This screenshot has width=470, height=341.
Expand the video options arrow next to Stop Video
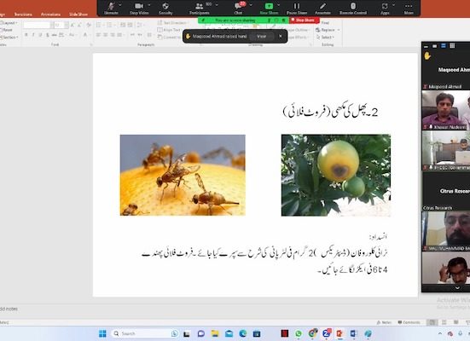click(x=149, y=5)
